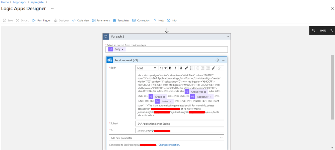Run Trigger for the logic app

click(x=42, y=20)
